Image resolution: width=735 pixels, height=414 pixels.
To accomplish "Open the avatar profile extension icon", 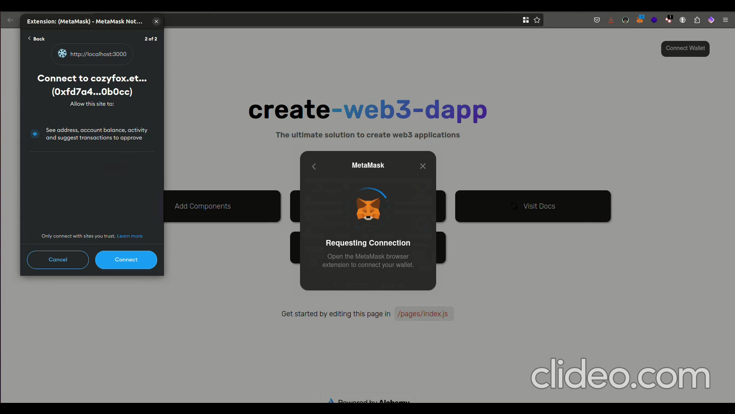I will (x=625, y=20).
